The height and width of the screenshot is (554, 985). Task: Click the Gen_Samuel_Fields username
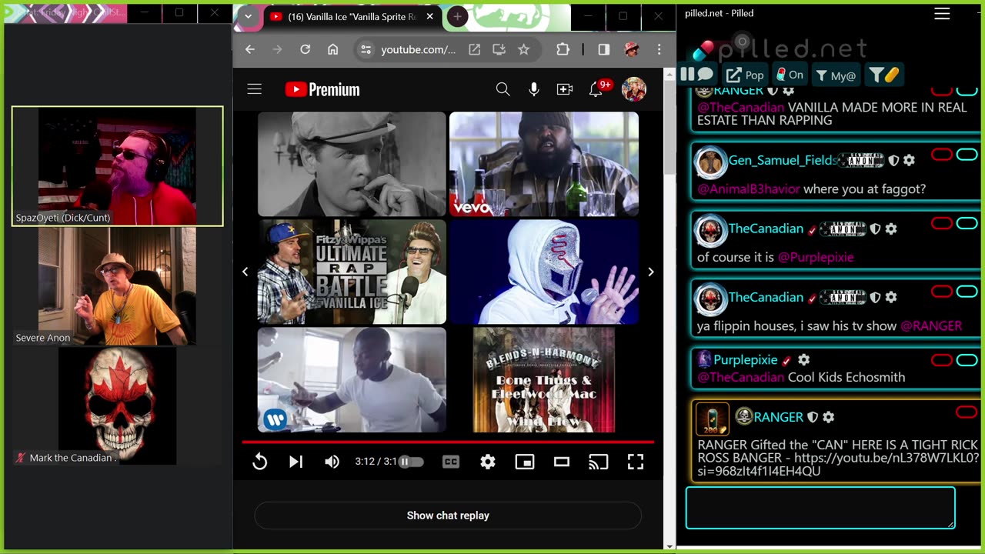(x=783, y=160)
